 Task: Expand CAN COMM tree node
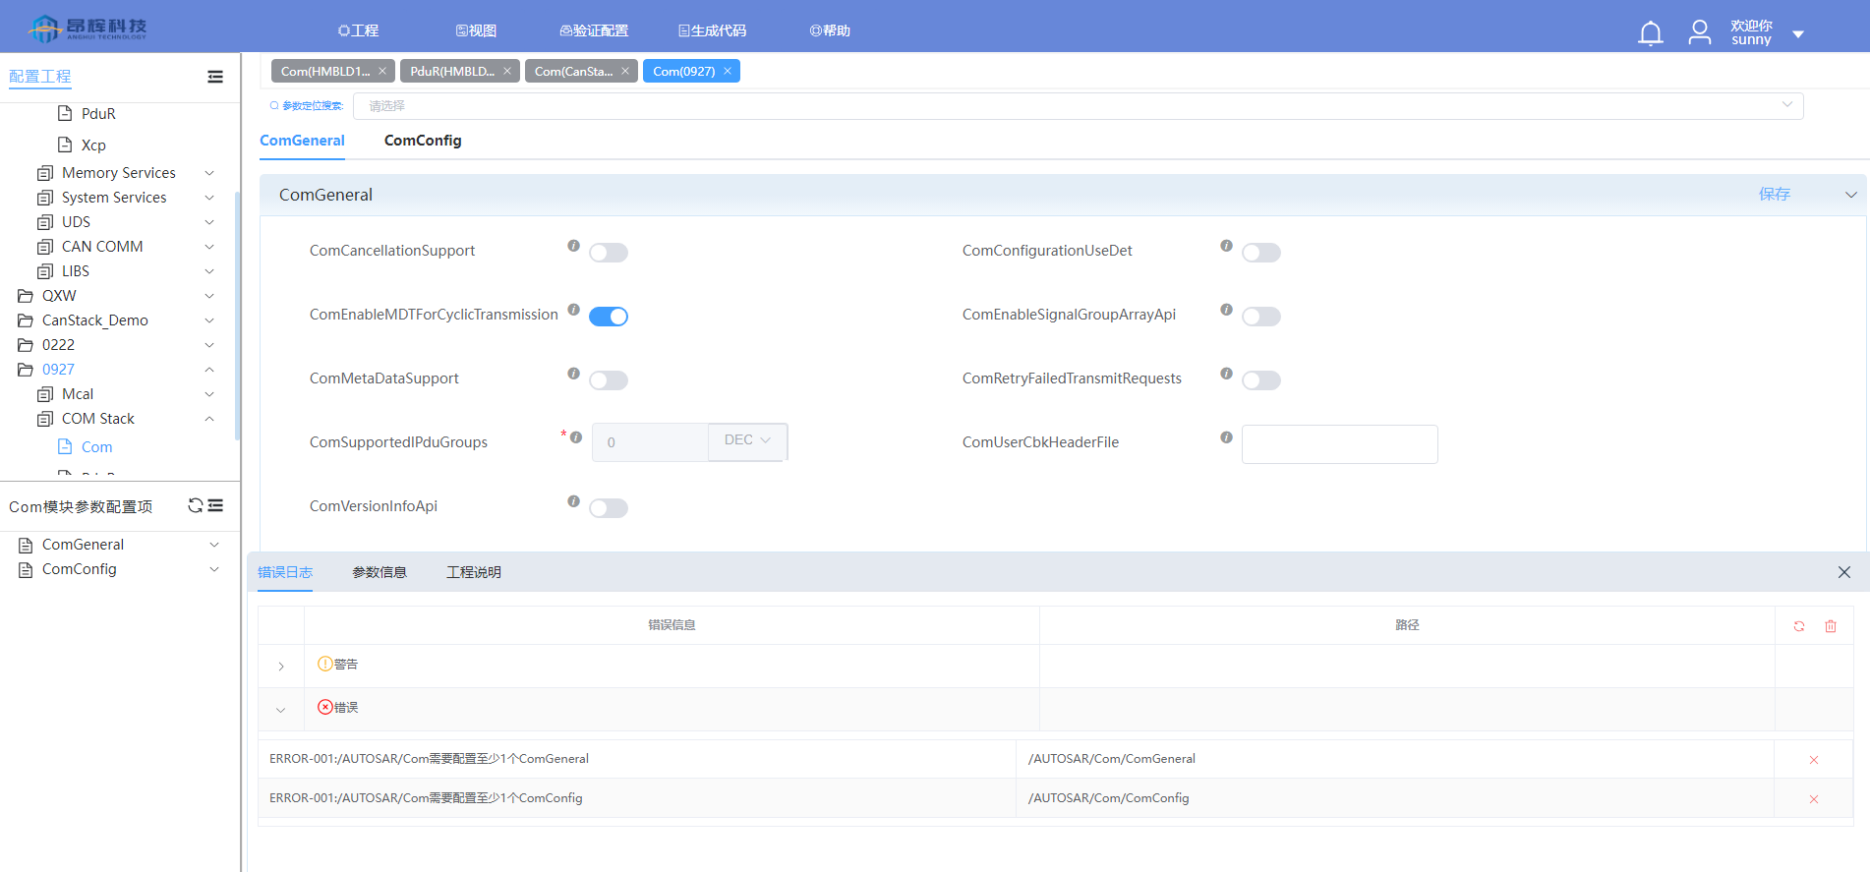click(209, 247)
